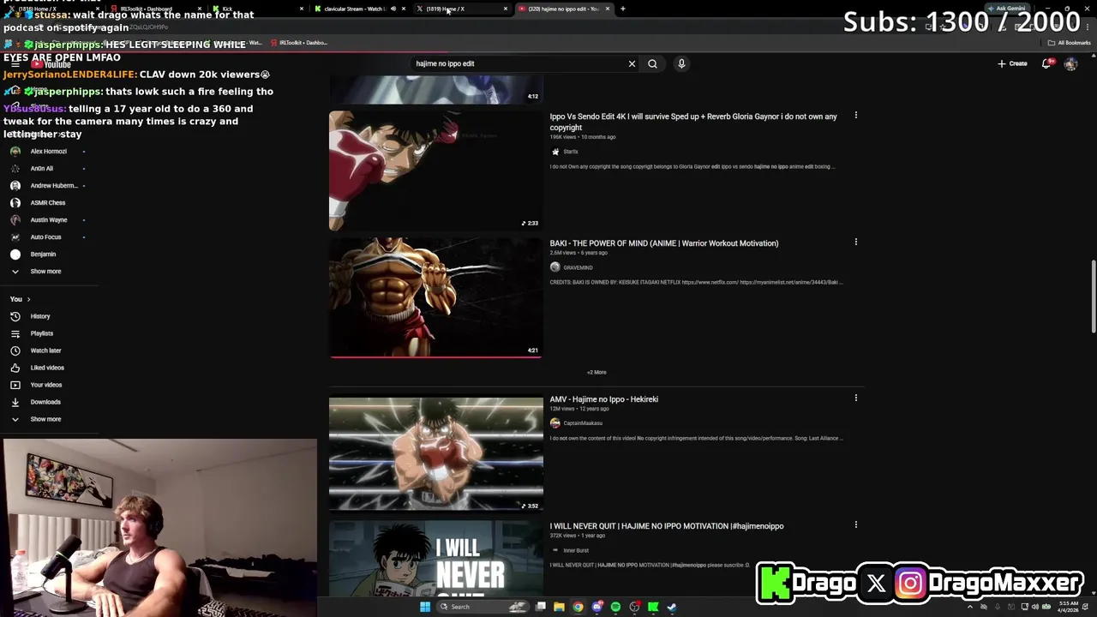Open Your videos in sidebar

(x=45, y=385)
